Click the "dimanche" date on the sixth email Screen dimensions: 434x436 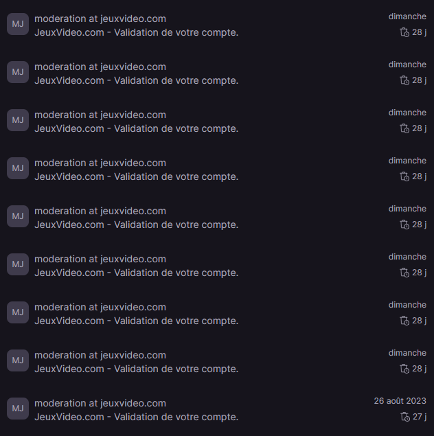pos(407,257)
